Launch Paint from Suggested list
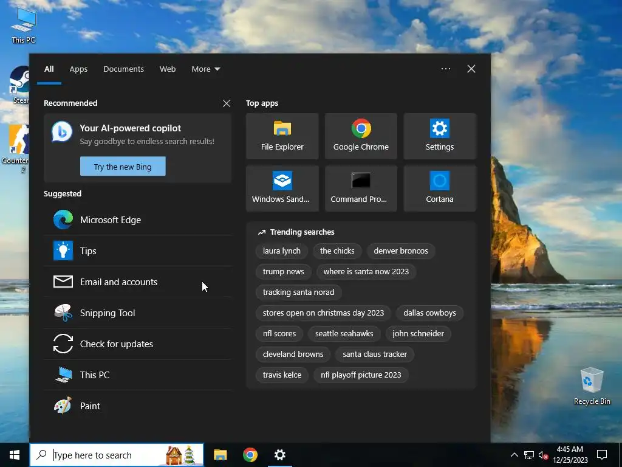Viewport: 622px width, 467px height. (x=138, y=406)
